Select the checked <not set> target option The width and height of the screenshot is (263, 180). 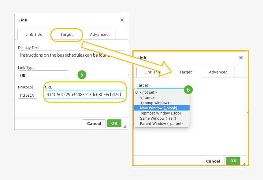pyautogui.click(x=148, y=92)
